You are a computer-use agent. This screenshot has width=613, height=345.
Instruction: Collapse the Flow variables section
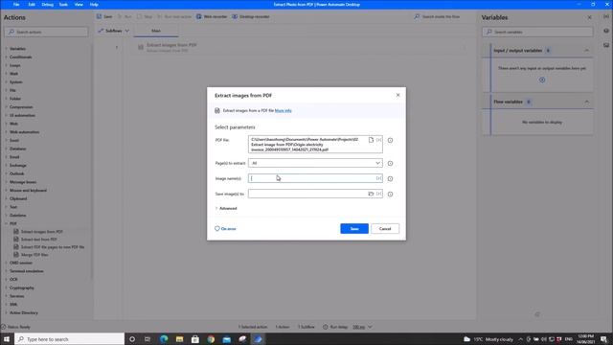pos(587,102)
